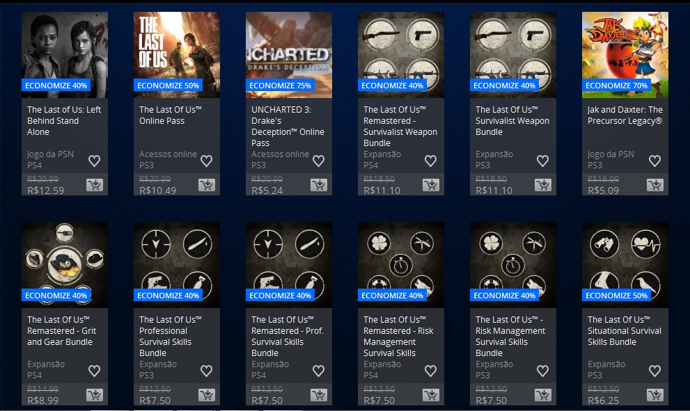Toggle wishlist heart on PS3 Risk Management Bundle
The width and height of the screenshot is (690, 411).
542,371
